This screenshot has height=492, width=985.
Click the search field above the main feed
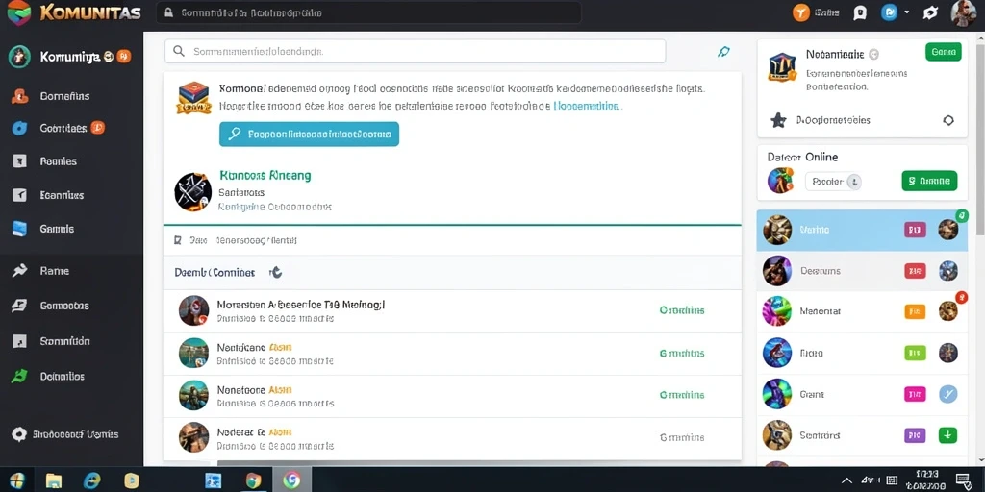(415, 52)
